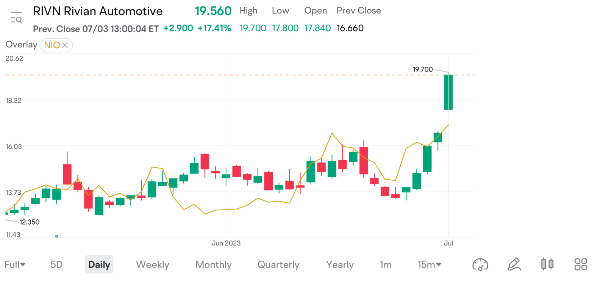Viewport: 606px width, 283px height.
Task: Click the +17.41% change value
Action: [x=214, y=28]
